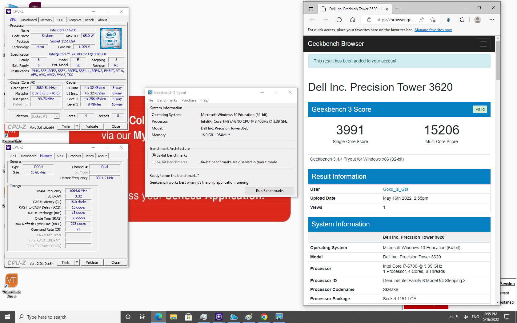Open the Windows Start menu
This screenshot has width=517, height=323.
[7, 317]
